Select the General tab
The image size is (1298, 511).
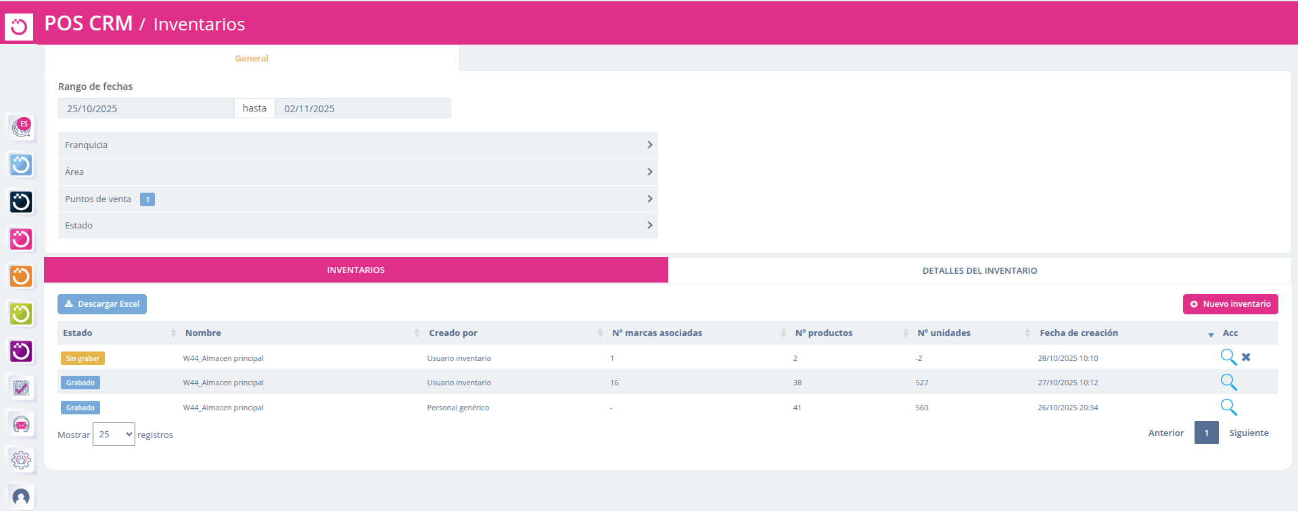click(252, 59)
